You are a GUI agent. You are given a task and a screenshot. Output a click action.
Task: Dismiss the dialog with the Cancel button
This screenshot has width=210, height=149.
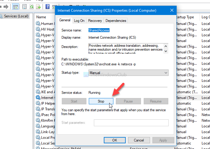139,140
